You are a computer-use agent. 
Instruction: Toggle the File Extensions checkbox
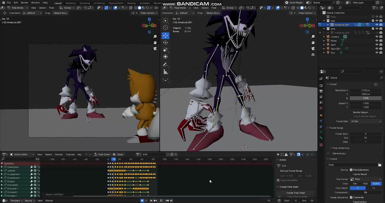[x=351, y=170]
